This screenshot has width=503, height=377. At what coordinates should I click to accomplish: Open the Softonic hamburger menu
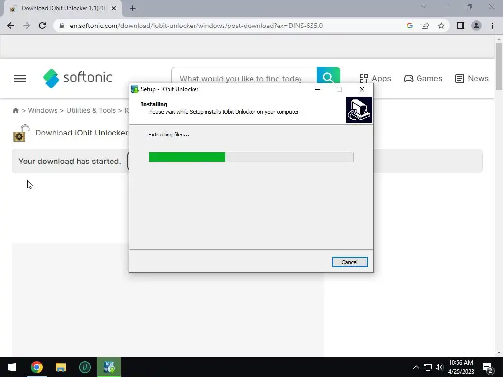[x=20, y=79]
